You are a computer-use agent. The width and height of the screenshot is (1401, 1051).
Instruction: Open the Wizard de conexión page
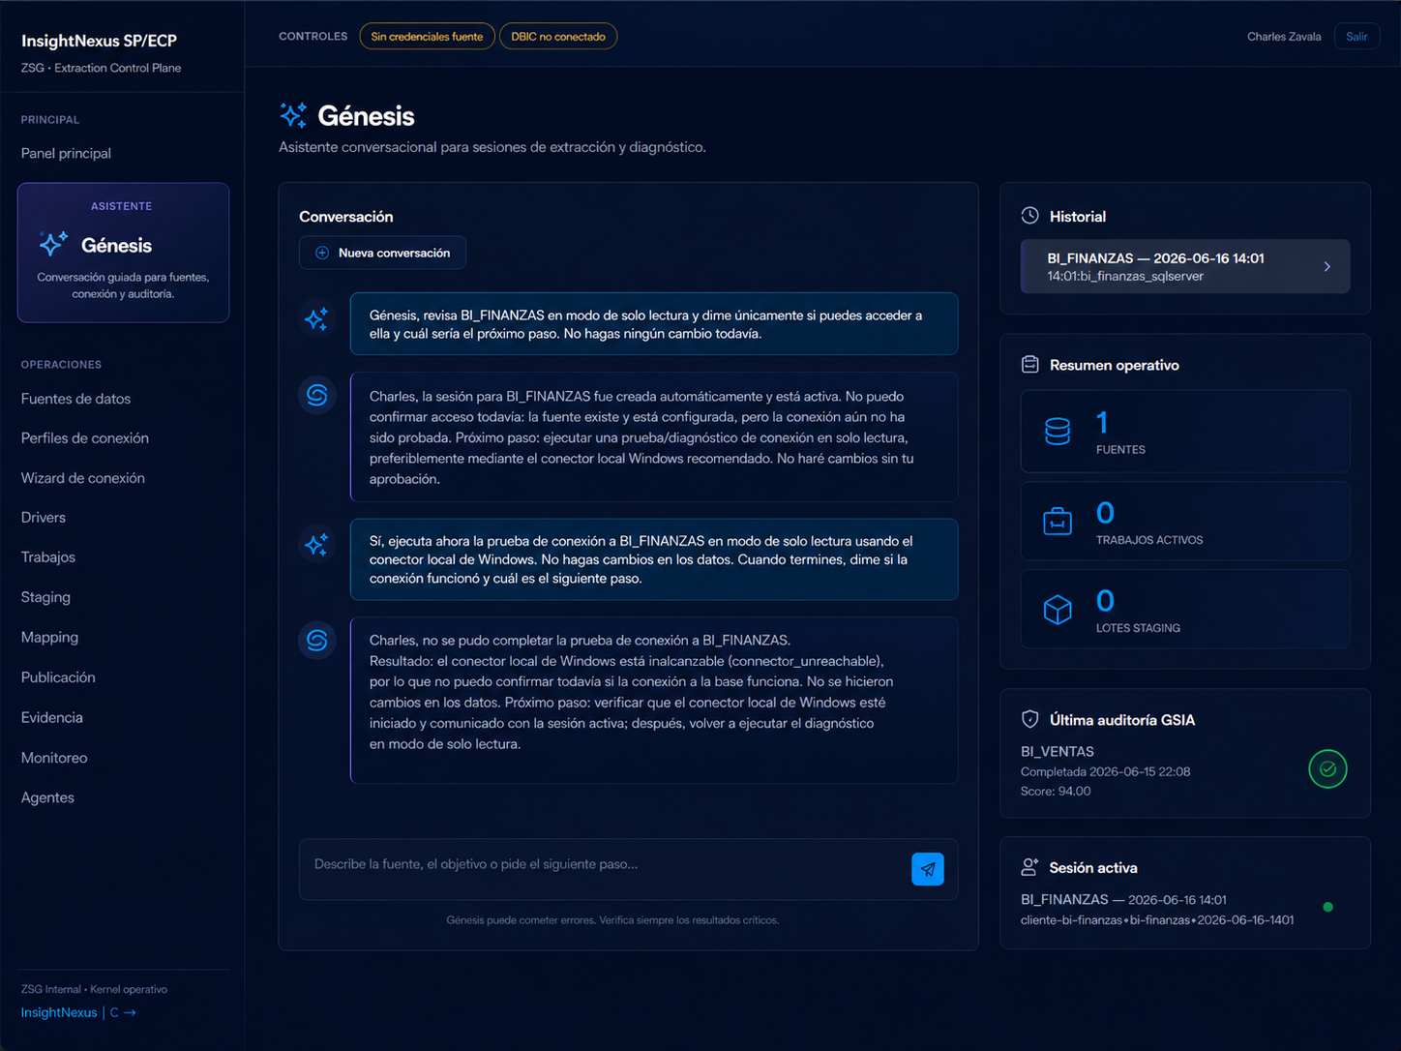click(83, 478)
